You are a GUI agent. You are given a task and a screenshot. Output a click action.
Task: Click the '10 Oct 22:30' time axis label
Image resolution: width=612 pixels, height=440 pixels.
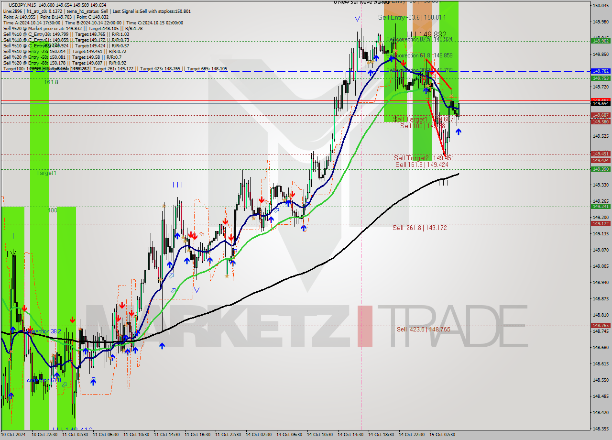coord(44,435)
